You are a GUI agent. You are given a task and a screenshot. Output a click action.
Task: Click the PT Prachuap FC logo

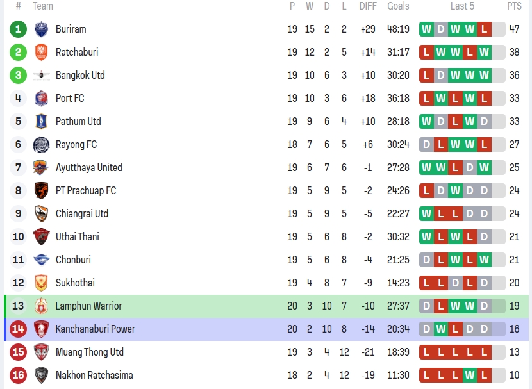point(41,190)
